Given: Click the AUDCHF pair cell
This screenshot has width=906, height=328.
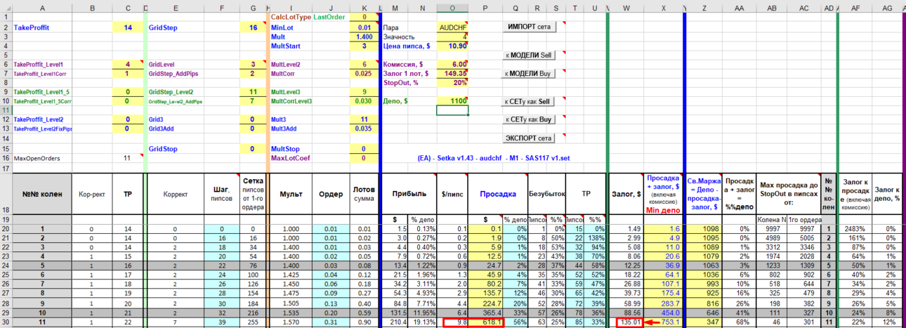Looking at the screenshot, I should [452, 27].
